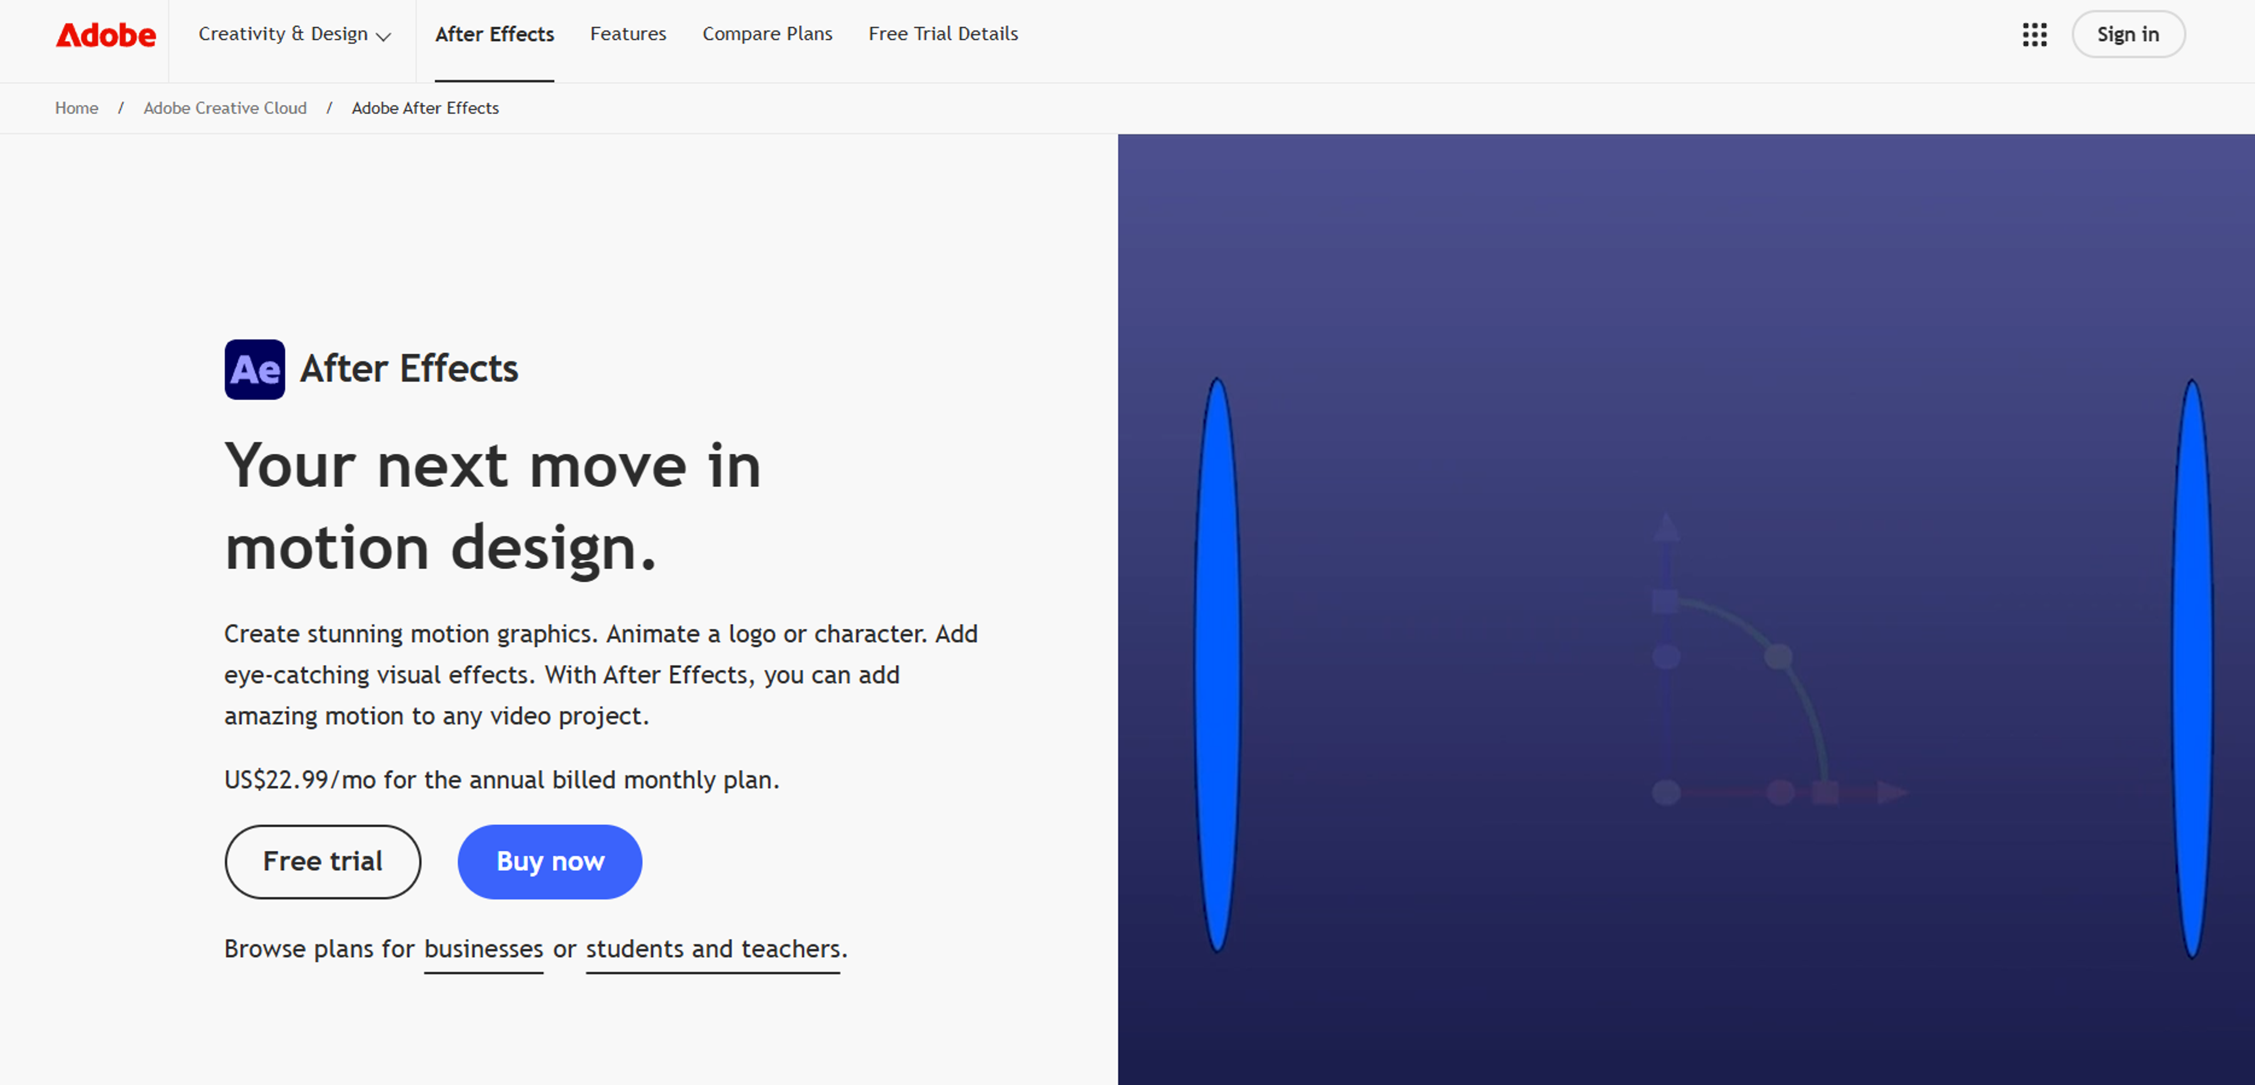The width and height of the screenshot is (2255, 1085).
Task: Click Adobe After Effects breadcrumb text
Action: coord(425,107)
